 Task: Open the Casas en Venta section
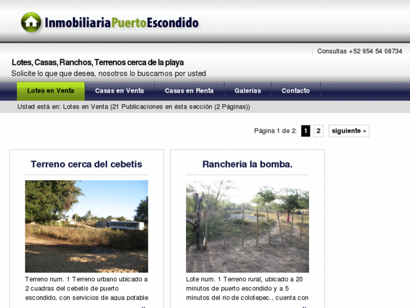tap(120, 90)
